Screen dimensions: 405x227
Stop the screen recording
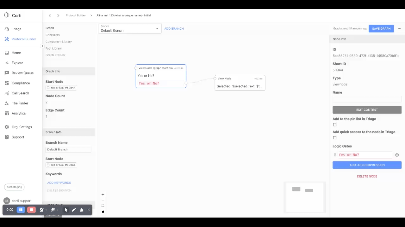click(x=31, y=210)
